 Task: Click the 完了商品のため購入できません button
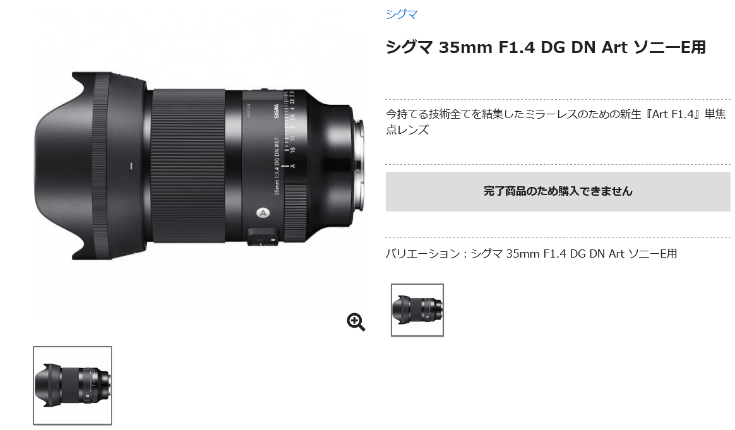click(x=558, y=191)
